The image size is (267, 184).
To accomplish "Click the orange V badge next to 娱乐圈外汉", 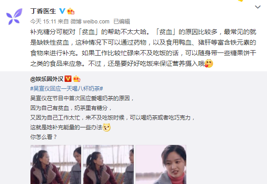I will coord(68,79).
